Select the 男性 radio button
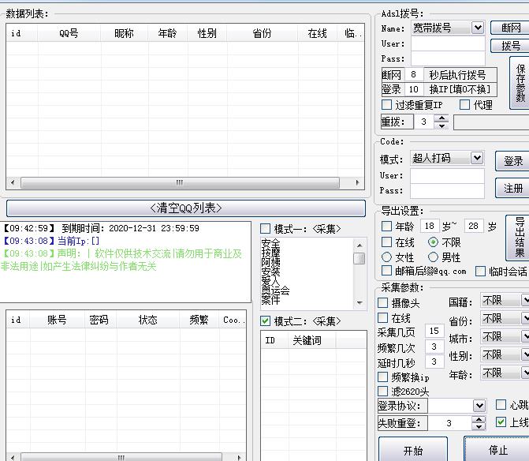529x461 pixels. (x=434, y=257)
